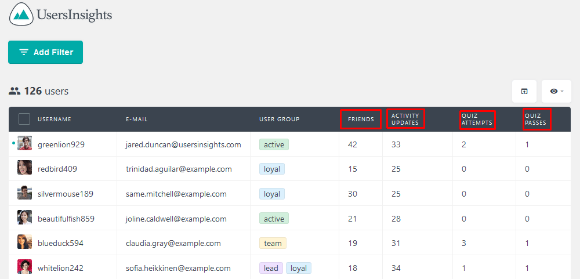Open greenlion929 avatar thumbnail
580x279 pixels.
[25, 143]
